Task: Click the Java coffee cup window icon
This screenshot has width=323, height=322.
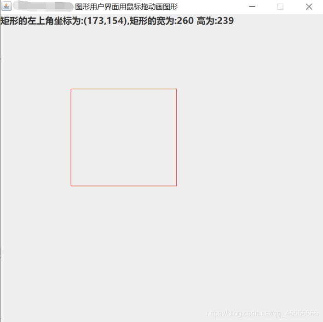Action: pyautogui.click(x=6, y=6)
